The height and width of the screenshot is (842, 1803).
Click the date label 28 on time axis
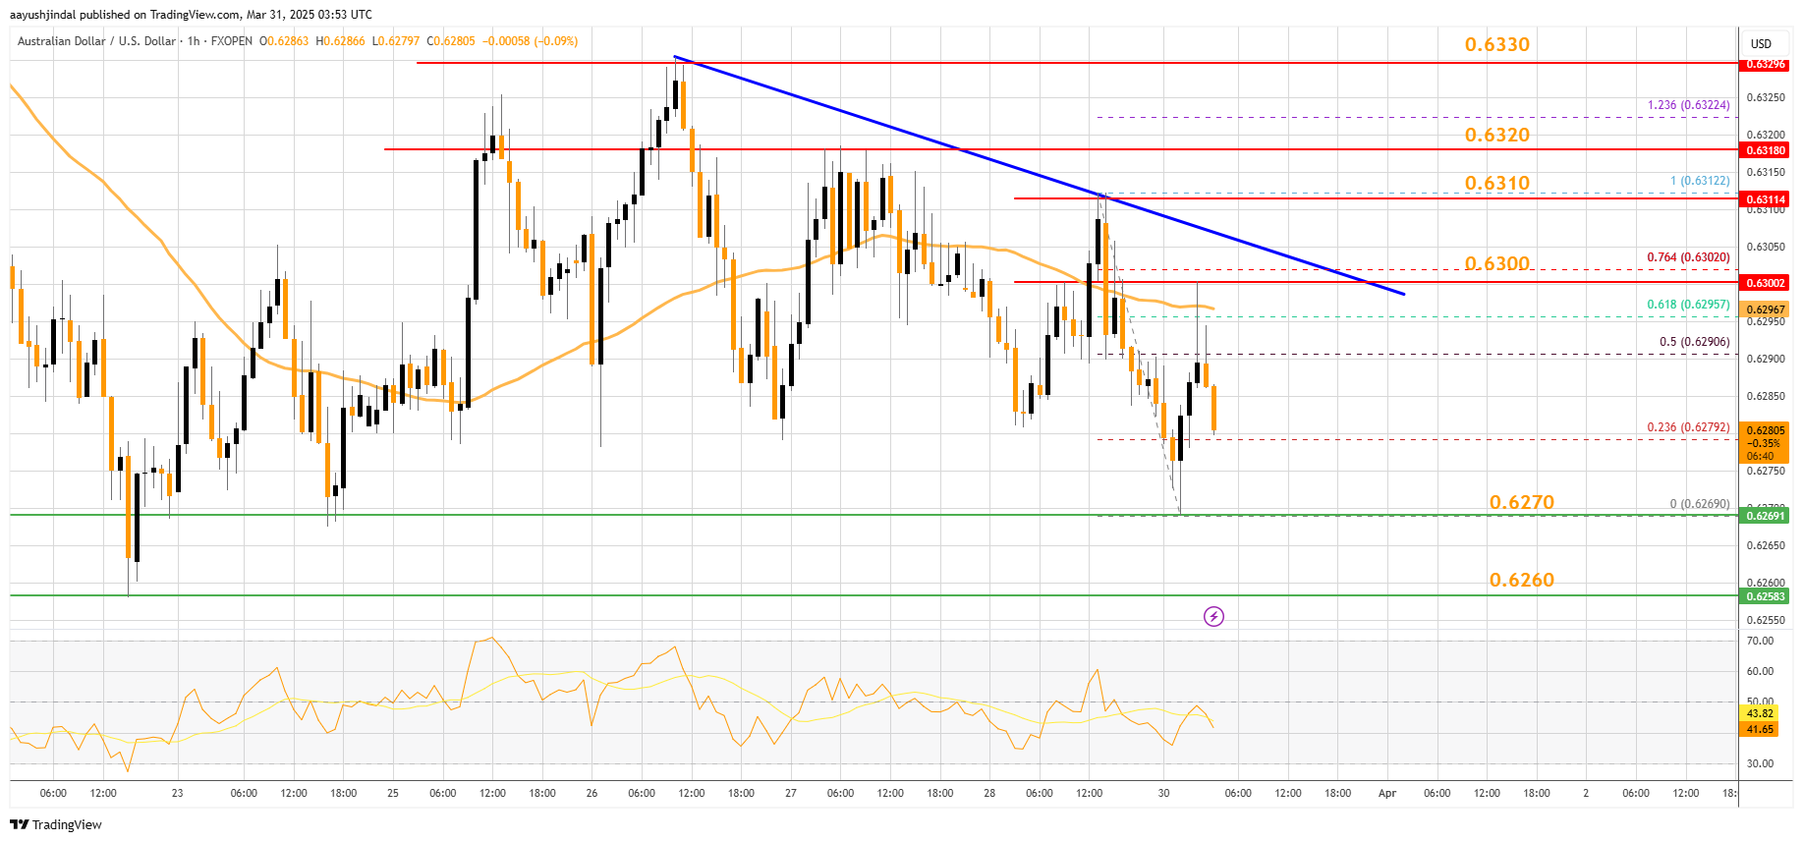click(989, 793)
